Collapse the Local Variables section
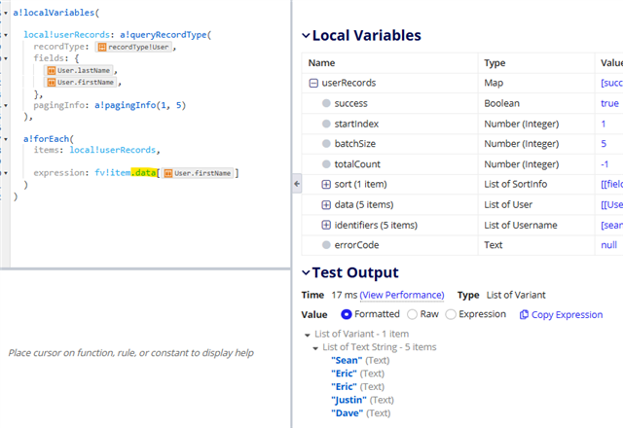623x428 pixels. [x=305, y=36]
